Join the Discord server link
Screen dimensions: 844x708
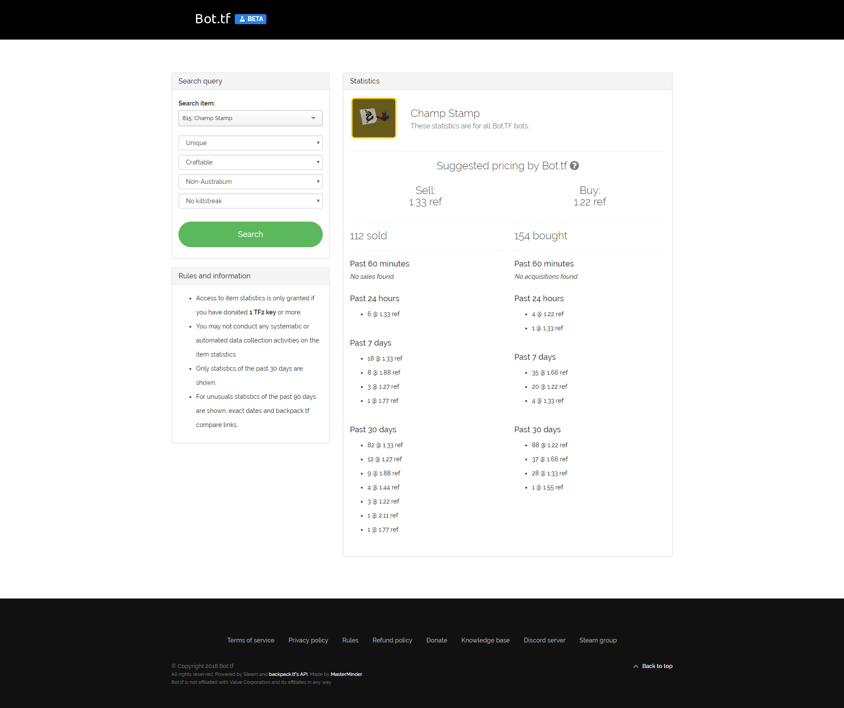[x=544, y=640]
